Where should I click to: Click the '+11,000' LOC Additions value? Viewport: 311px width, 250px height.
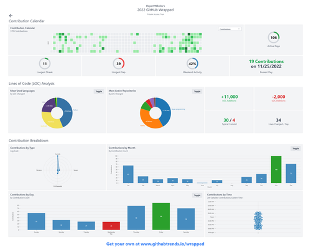(x=230, y=97)
